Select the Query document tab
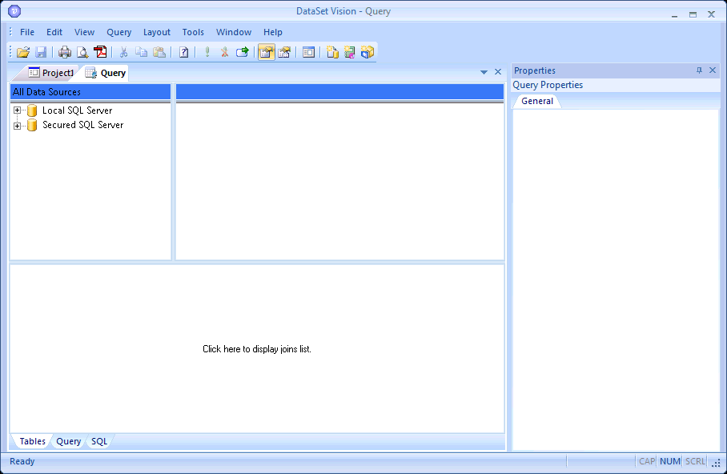727x474 pixels. point(106,73)
